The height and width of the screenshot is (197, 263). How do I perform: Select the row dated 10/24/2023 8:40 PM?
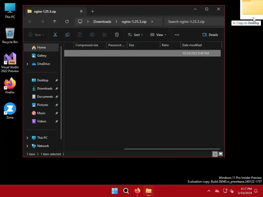coord(142,53)
